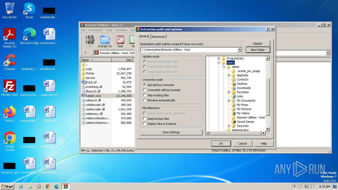Click the WinRAR taskbar button
This screenshot has width=338, height=190.
(x=66, y=187)
